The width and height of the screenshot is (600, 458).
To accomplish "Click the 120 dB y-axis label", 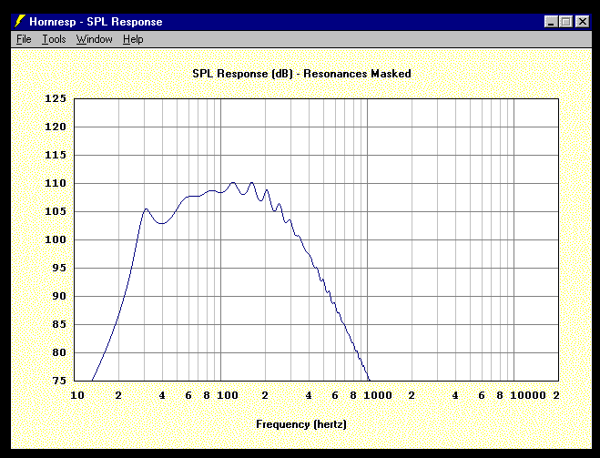I will pos(56,127).
